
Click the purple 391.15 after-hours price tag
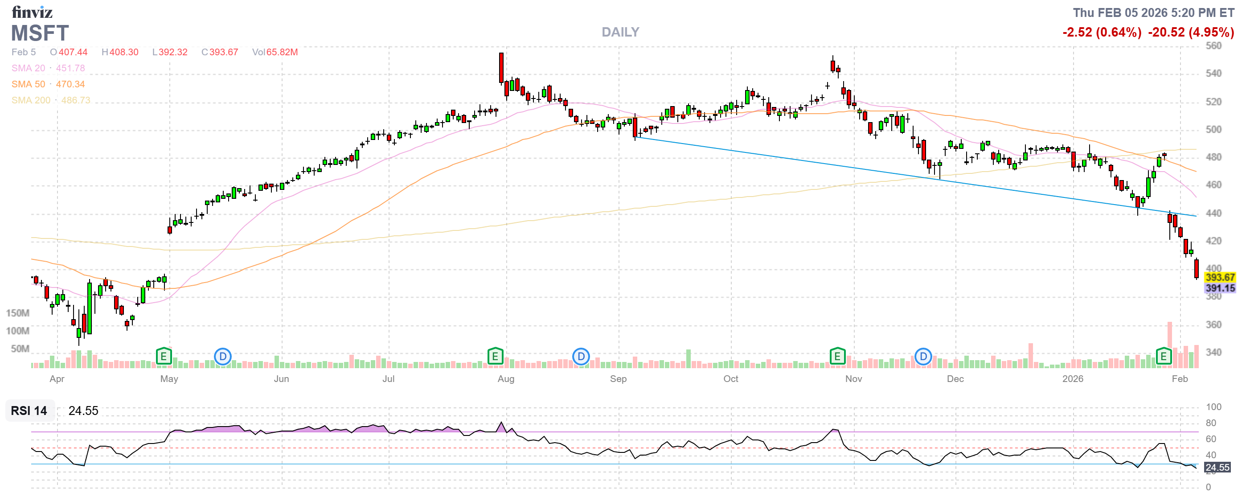click(1219, 288)
